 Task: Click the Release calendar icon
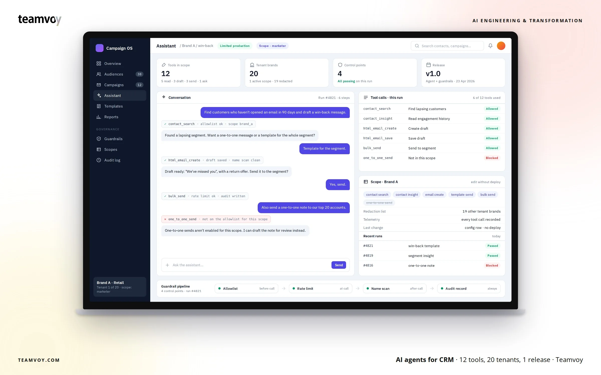[x=428, y=65]
